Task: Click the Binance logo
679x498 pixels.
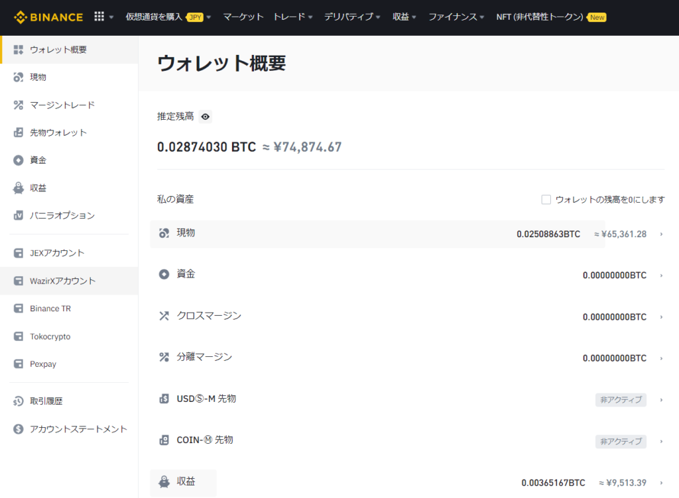Action: coord(48,17)
